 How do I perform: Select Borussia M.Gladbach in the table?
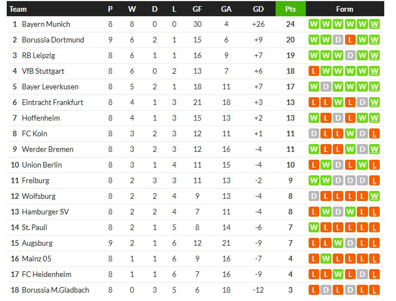[55, 290]
